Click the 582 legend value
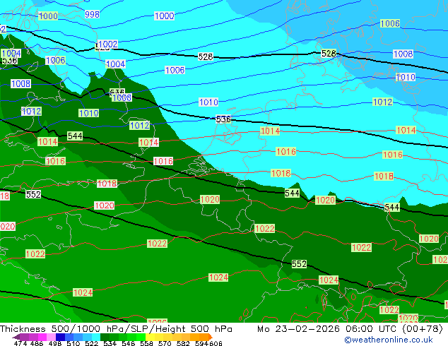The image size is (448, 346). tap(183, 343)
